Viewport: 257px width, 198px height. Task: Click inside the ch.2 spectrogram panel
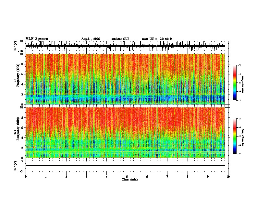click(x=125, y=133)
